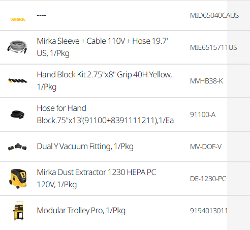Click the dashed placeholder product name
Screen dimensions: 250x230
tap(42, 15)
